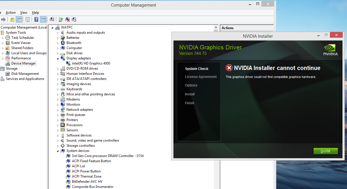The image size is (347, 189).
Task: Click Scan for hardware changes icon
Action: point(52,19)
